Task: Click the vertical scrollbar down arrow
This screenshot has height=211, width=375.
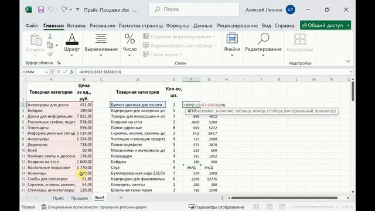Action: coord(353,192)
